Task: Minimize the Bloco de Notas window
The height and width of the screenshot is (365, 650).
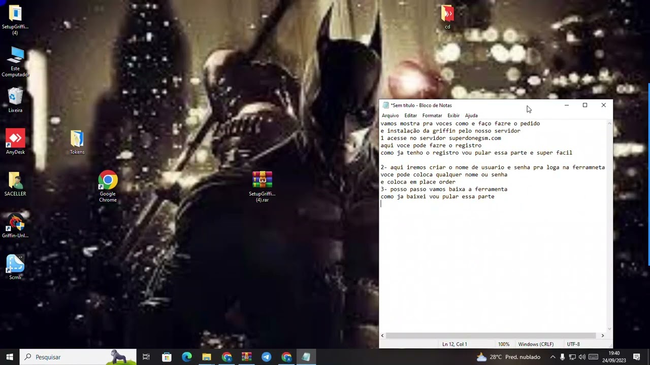Action: pos(567,105)
